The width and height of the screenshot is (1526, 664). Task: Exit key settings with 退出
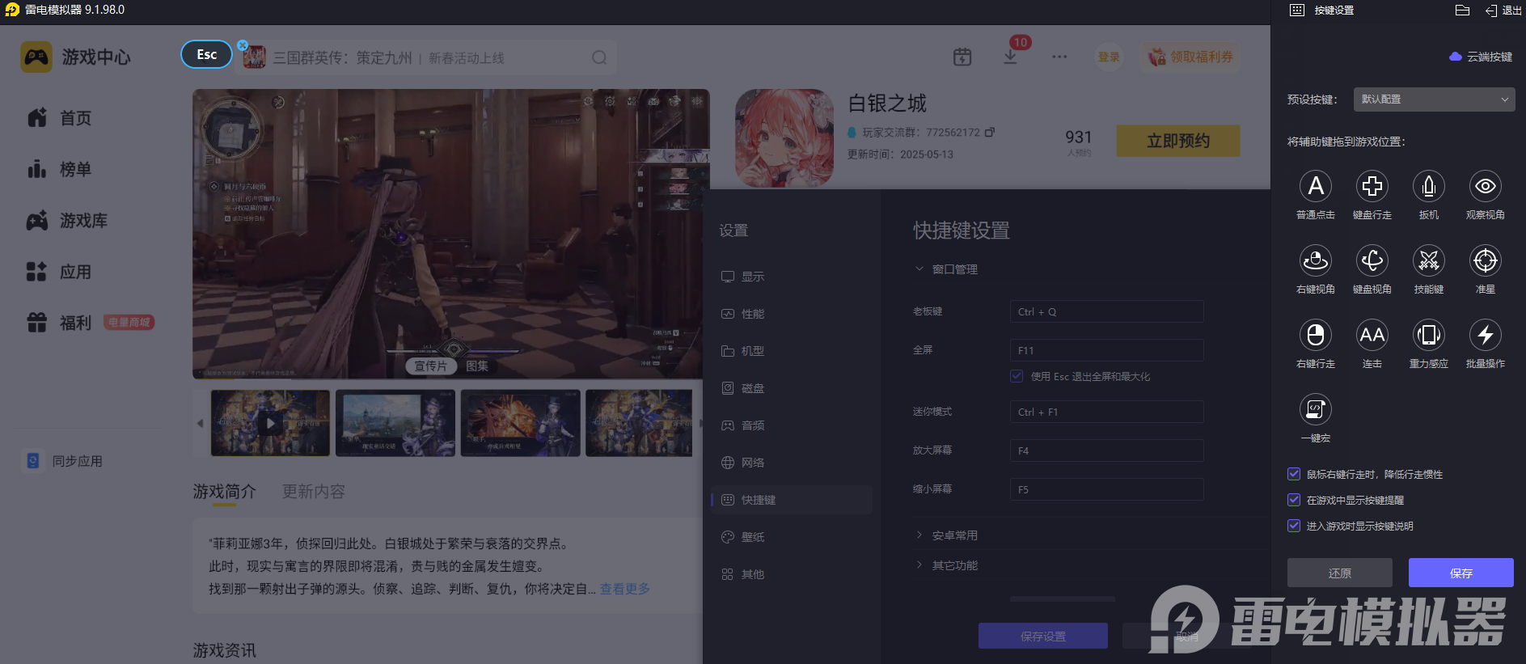pyautogui.click(x=1503, y=11)
